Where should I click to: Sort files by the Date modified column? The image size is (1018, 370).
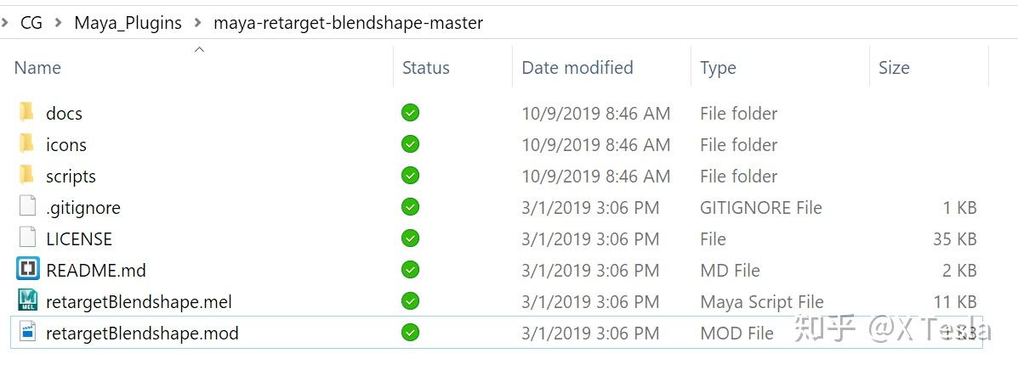[x=577, y=68]
